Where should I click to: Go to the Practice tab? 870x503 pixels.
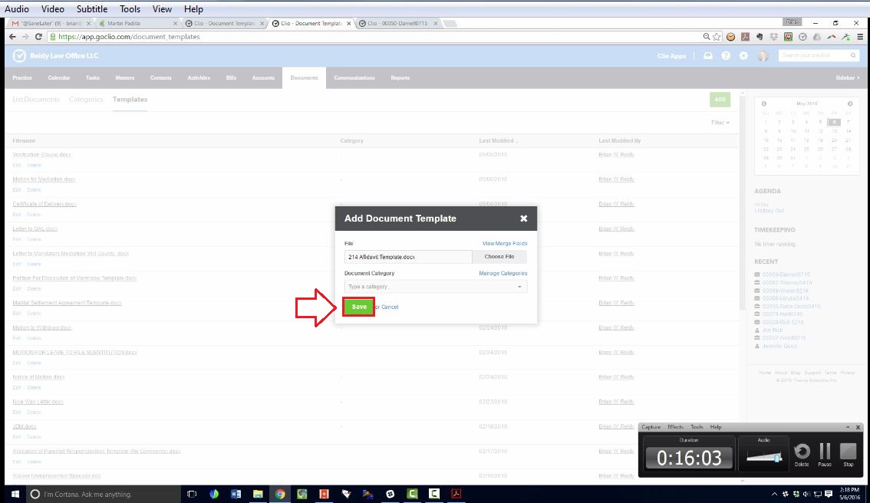pyautogui.click(x=22, y=77)
